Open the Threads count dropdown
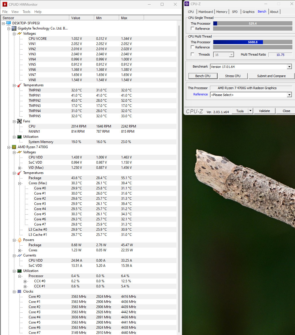The height and width of the screenshot is (335, 295). pyautogui.click(x=231, y=55)
